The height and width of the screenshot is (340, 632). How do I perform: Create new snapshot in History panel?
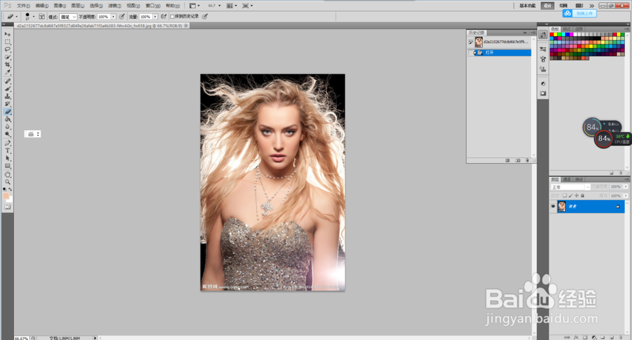tap(518, 161)
